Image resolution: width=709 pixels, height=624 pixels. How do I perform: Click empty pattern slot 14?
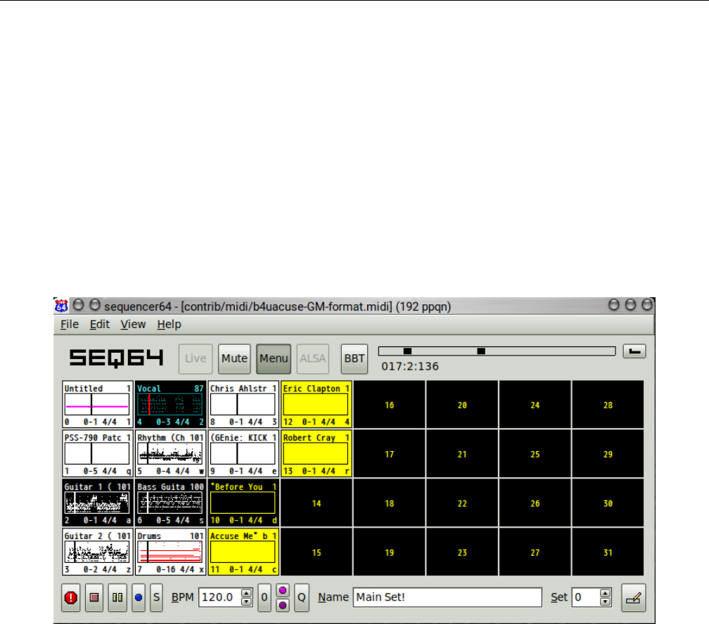click(316, 503)
